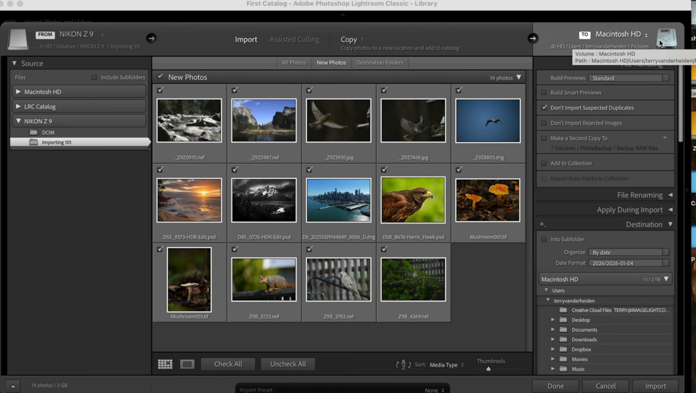Adjust the Thumbnails size slider
This screenshot has width=696, height=393.
tap(489, 368)
